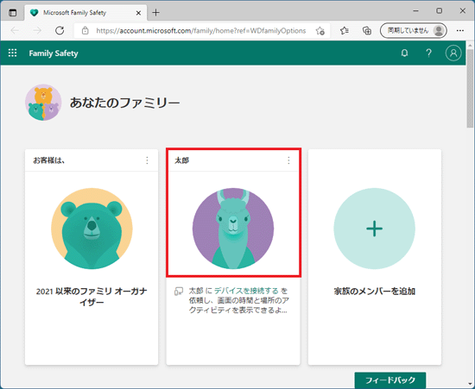Open the tab actions menu icon
This screenshot has width=475, height=389.
(x=12, y=13)
